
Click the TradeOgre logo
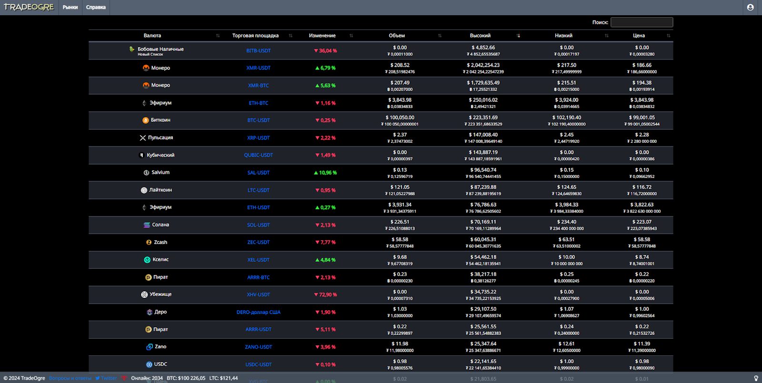29,7
